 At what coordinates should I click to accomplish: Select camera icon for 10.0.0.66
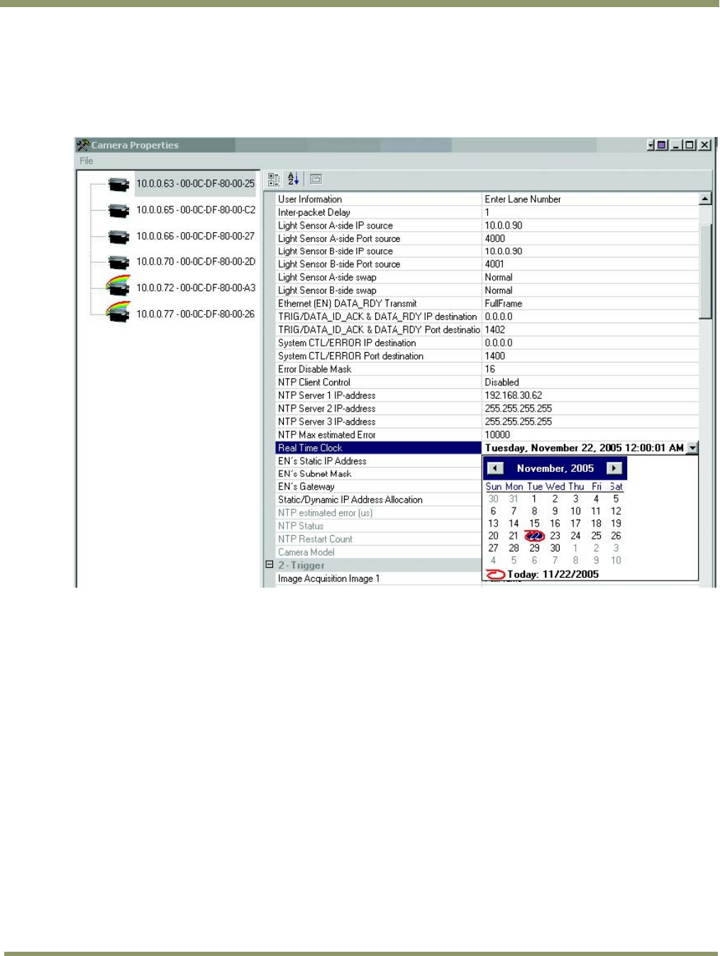click(119, 236)
